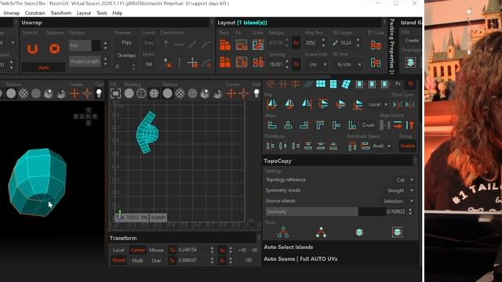Toggle the red M button

[x=410, y=84]
